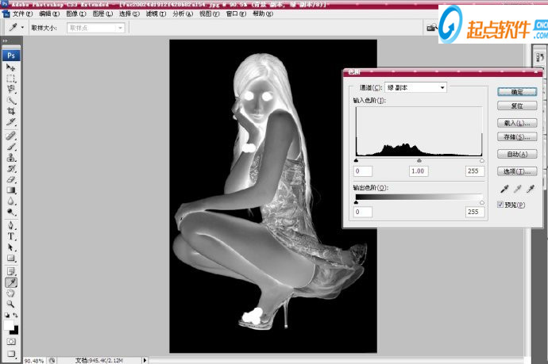Select the Path Selection tool
Image resolution: width=548 pixels, height=364 pixels.
point(11,247)
